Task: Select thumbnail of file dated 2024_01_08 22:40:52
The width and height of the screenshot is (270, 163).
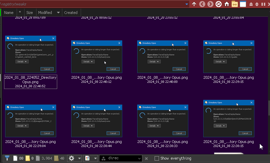Action: click(x=31, y=54)
